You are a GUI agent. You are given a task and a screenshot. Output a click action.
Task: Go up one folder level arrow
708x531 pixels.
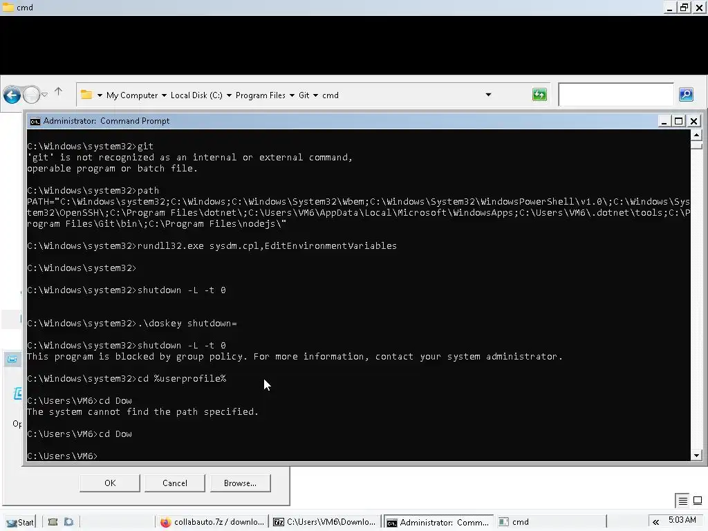pos(58,92)
